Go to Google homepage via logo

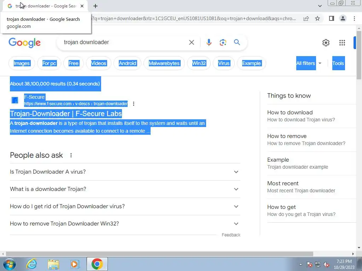(24, 43)
